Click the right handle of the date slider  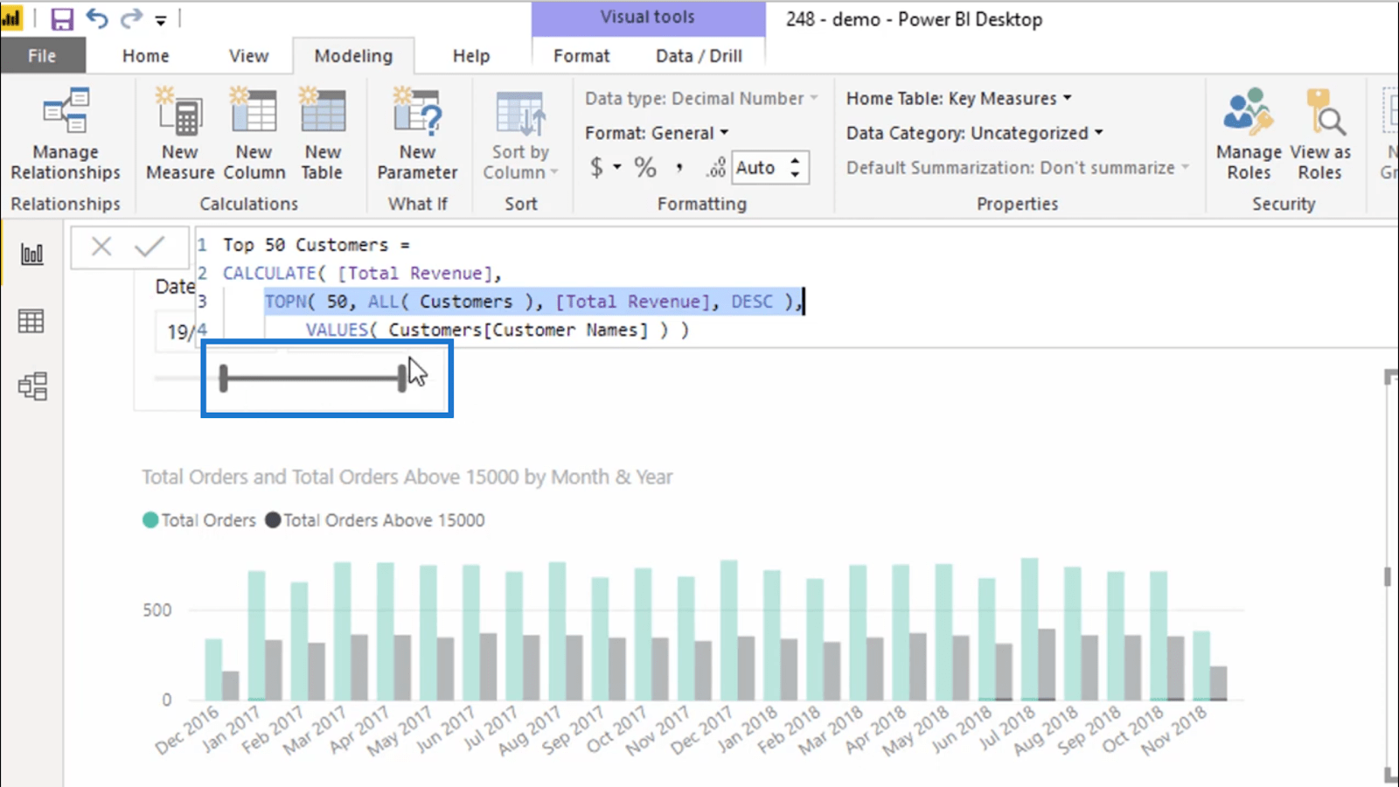point(402,378)
